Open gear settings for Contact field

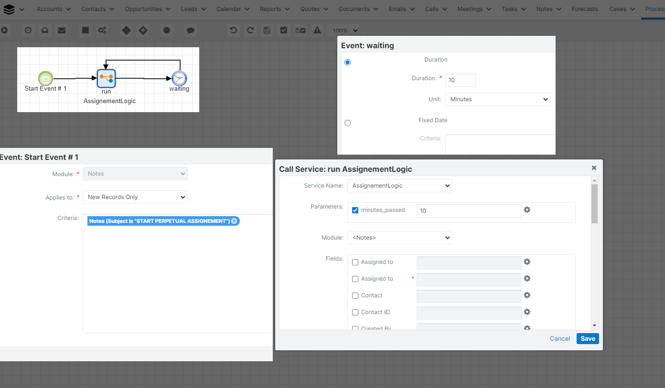[527, 295]
